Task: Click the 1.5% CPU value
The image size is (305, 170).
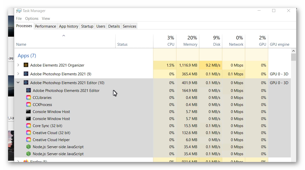Action: [x=170, y=65]
